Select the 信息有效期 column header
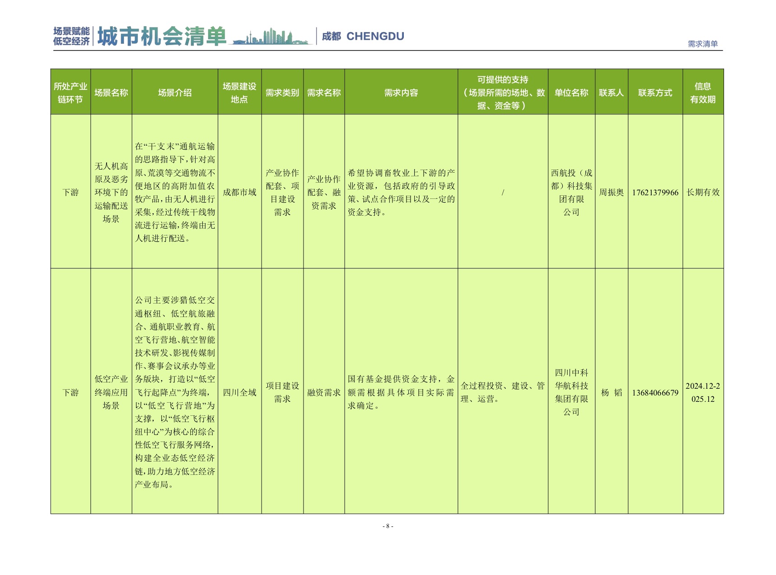The image size is (776, 575). [703, 92]
